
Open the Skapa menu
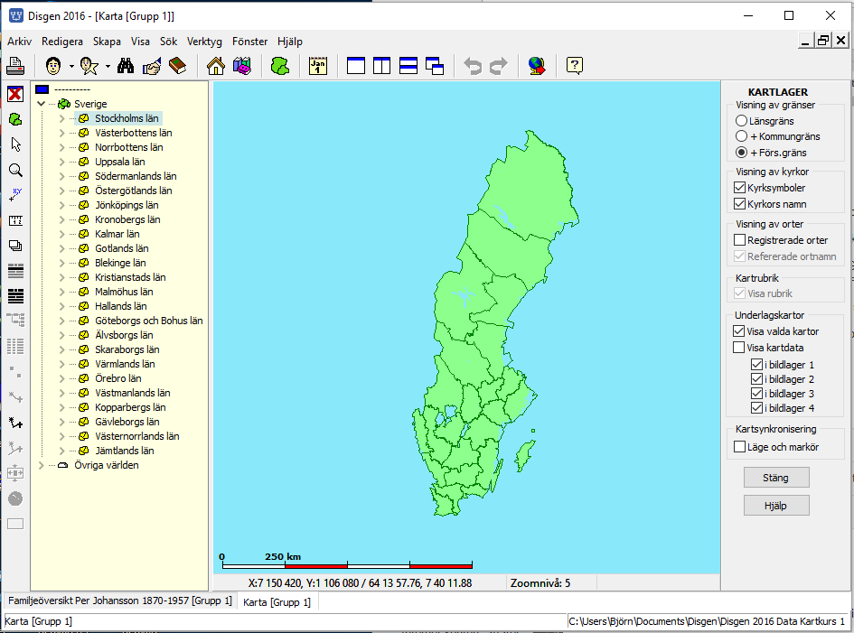(107, 42)
